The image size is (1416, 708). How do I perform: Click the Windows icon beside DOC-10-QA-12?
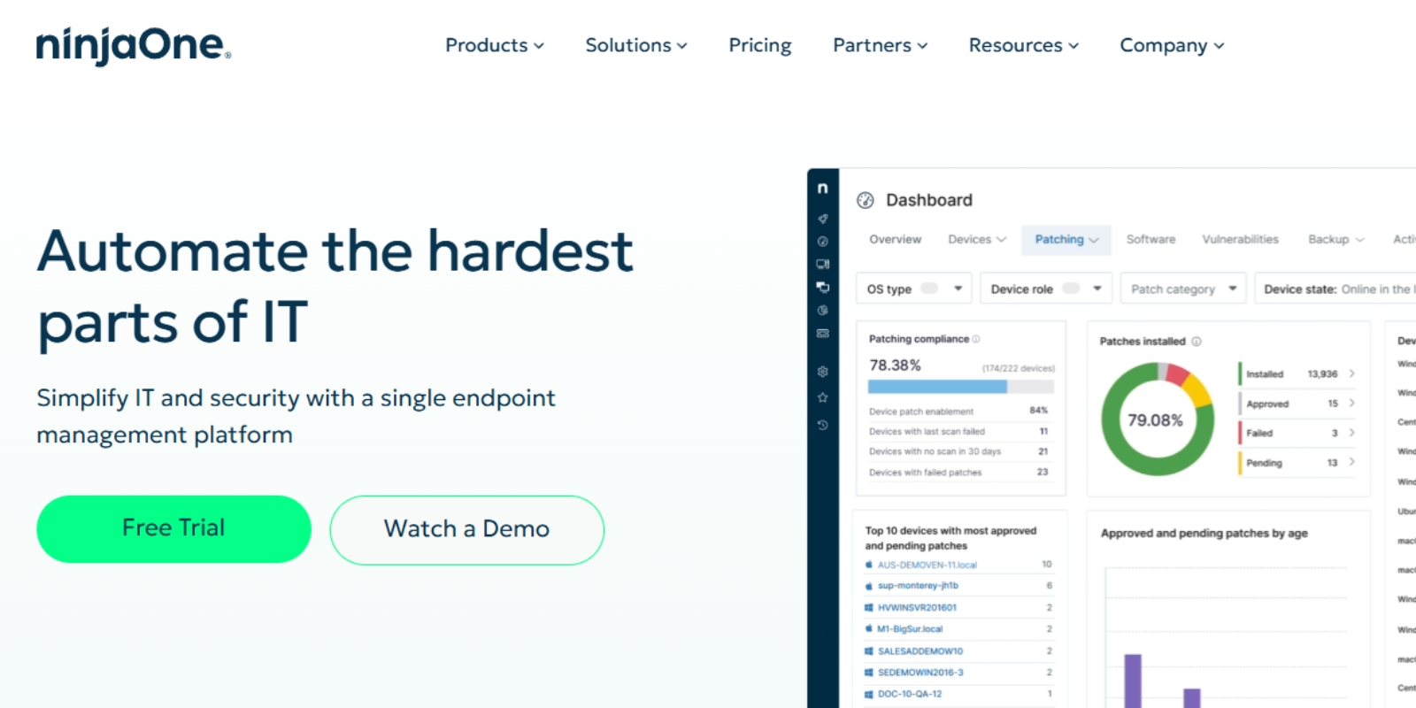click(869, 695)
